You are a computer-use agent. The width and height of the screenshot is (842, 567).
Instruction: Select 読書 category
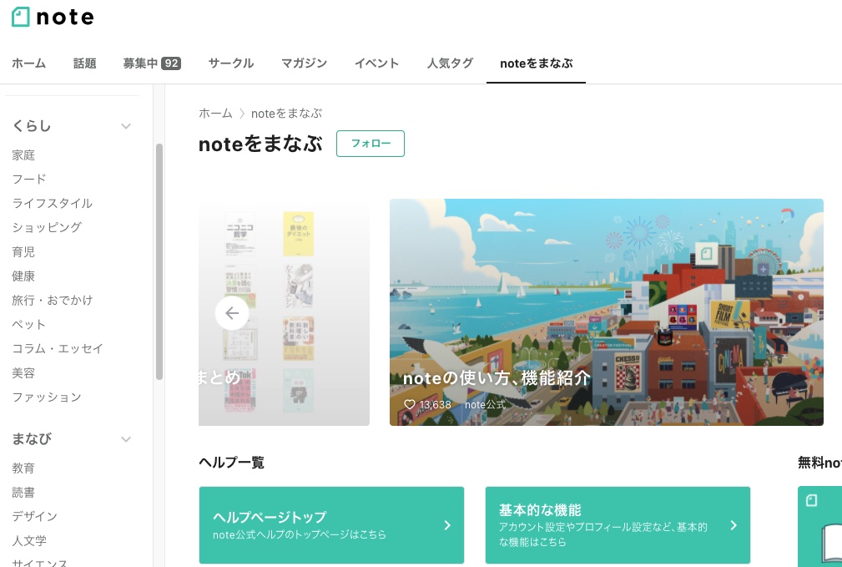pos(23,493)
